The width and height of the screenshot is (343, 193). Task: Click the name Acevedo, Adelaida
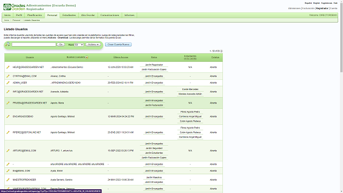pos(59,92)
